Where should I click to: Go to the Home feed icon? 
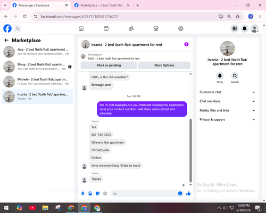pyautogui.click(x=81, y=28)
